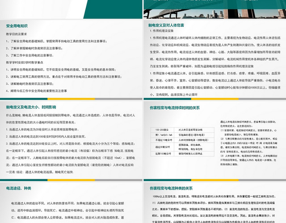This screenshot has height=223, width=286.
Task: Click the heading '电流途径、种类'
Action: pos(19,188)
